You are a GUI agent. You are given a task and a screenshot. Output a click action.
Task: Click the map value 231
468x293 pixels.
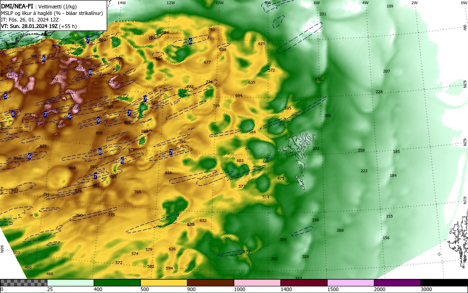click(x=323, y=14)
